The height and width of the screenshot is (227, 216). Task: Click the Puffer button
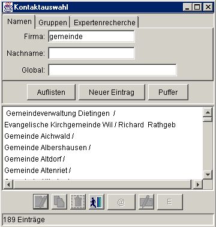click(168, 92)
